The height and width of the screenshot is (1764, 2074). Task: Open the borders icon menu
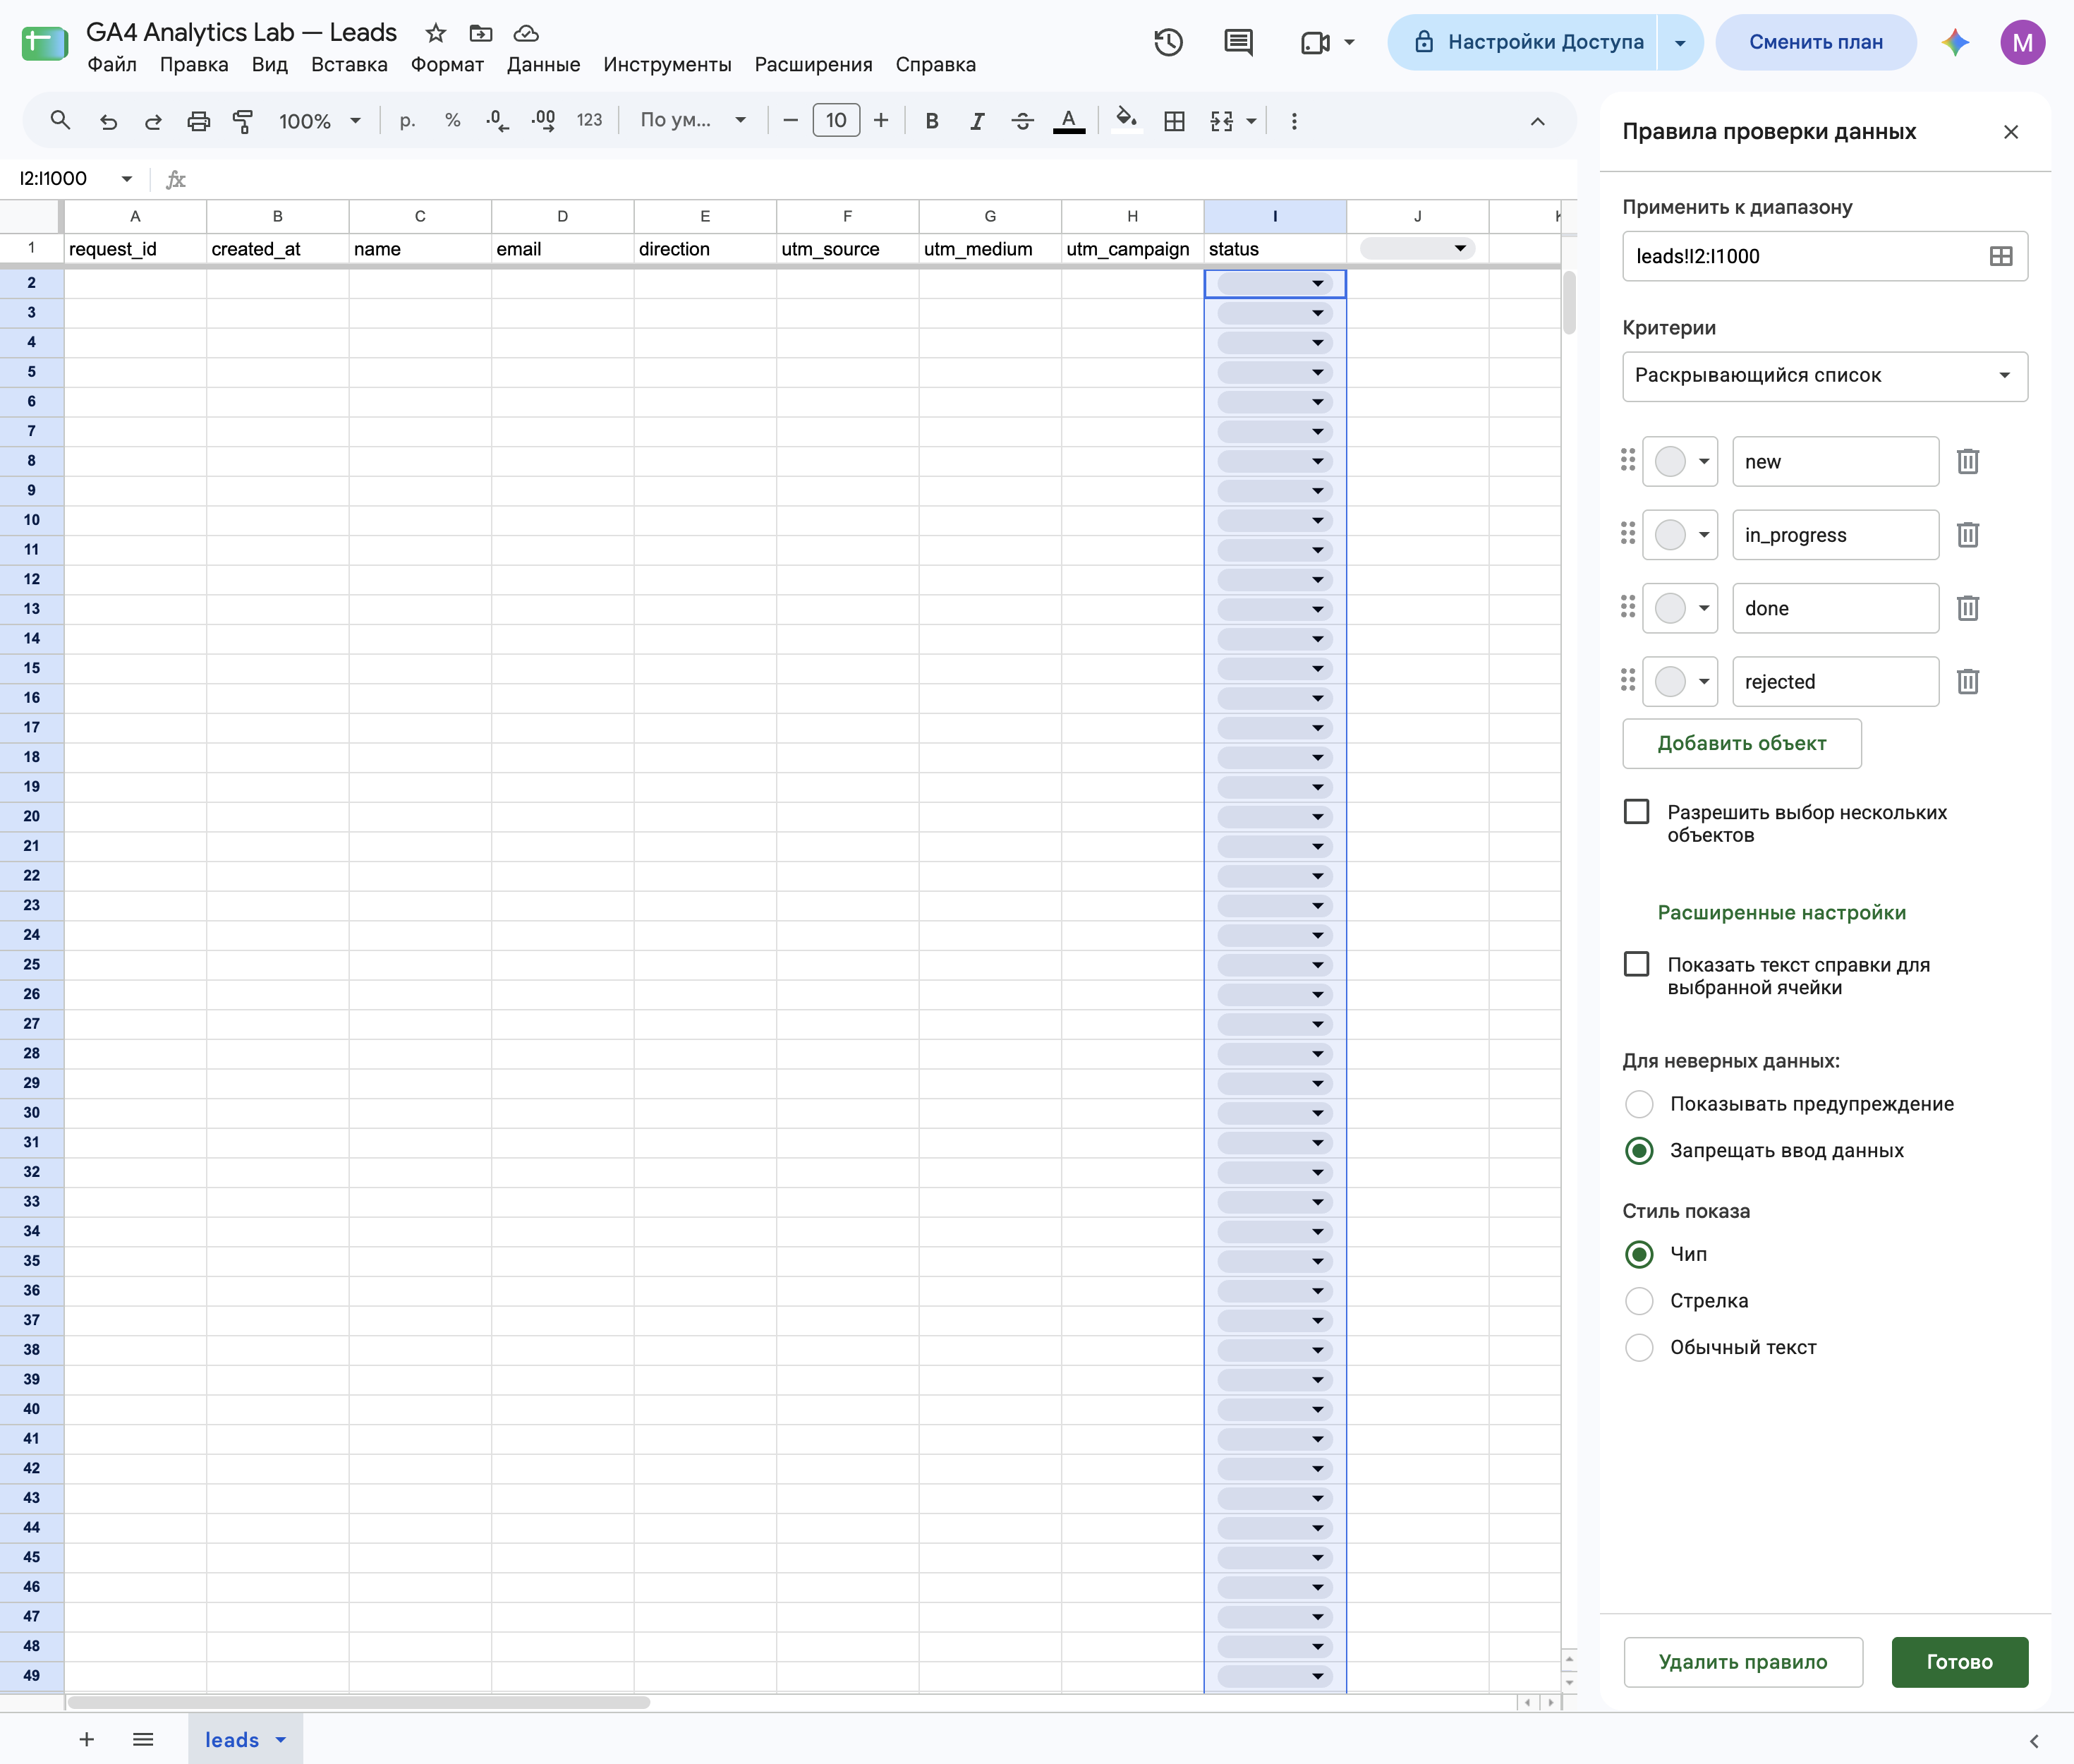(1175, 121)
